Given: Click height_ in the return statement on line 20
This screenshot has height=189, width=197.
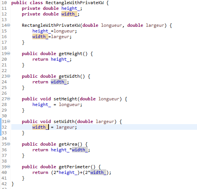Looking at the screenshot, I should [60, 59].
